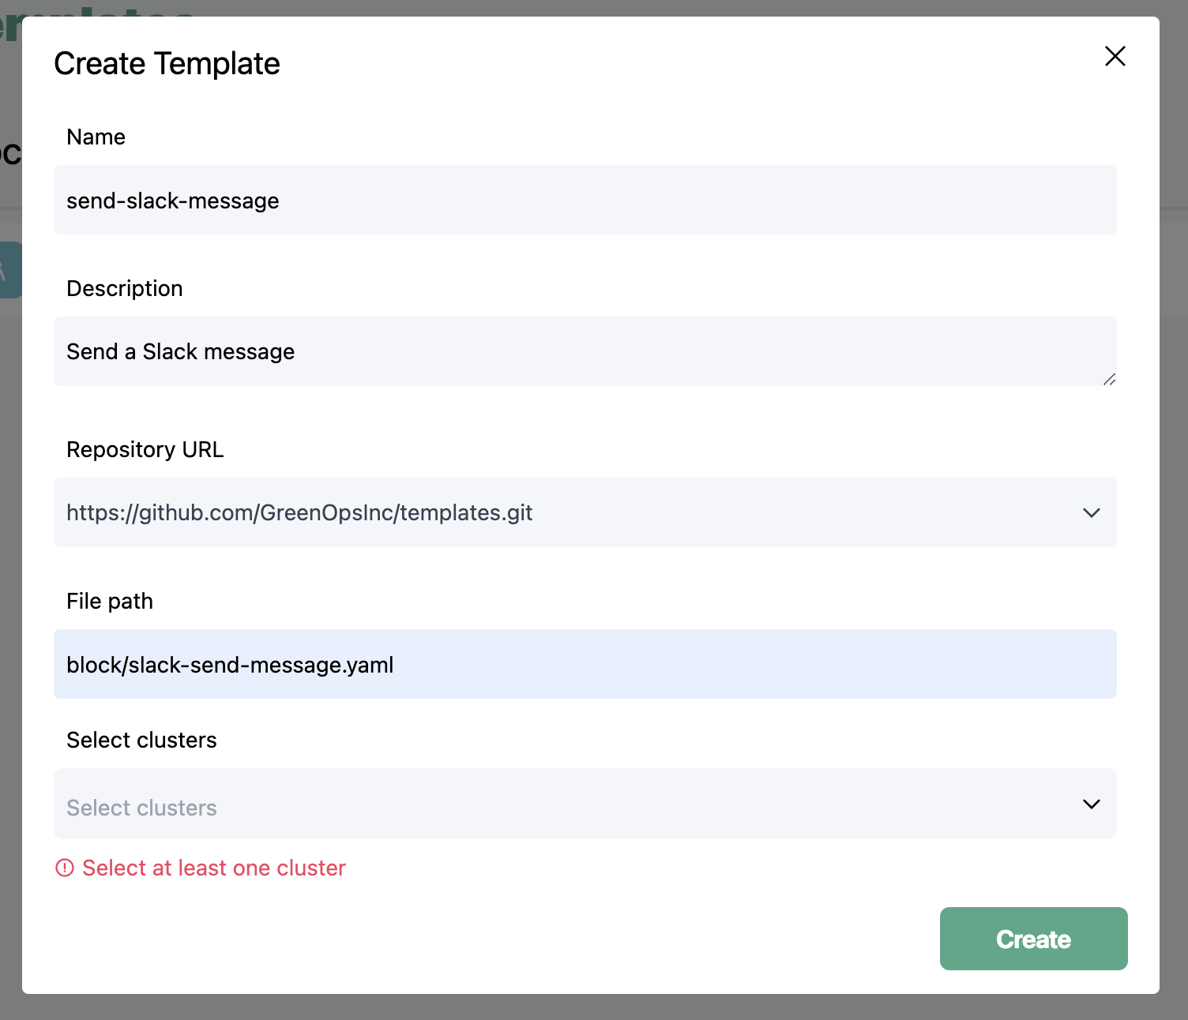Click the error warning icon
This screenshot has height=1020, width=1188.
[64, 868]
